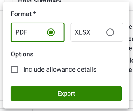Click the word "Export" on the button

coord(66,93)
